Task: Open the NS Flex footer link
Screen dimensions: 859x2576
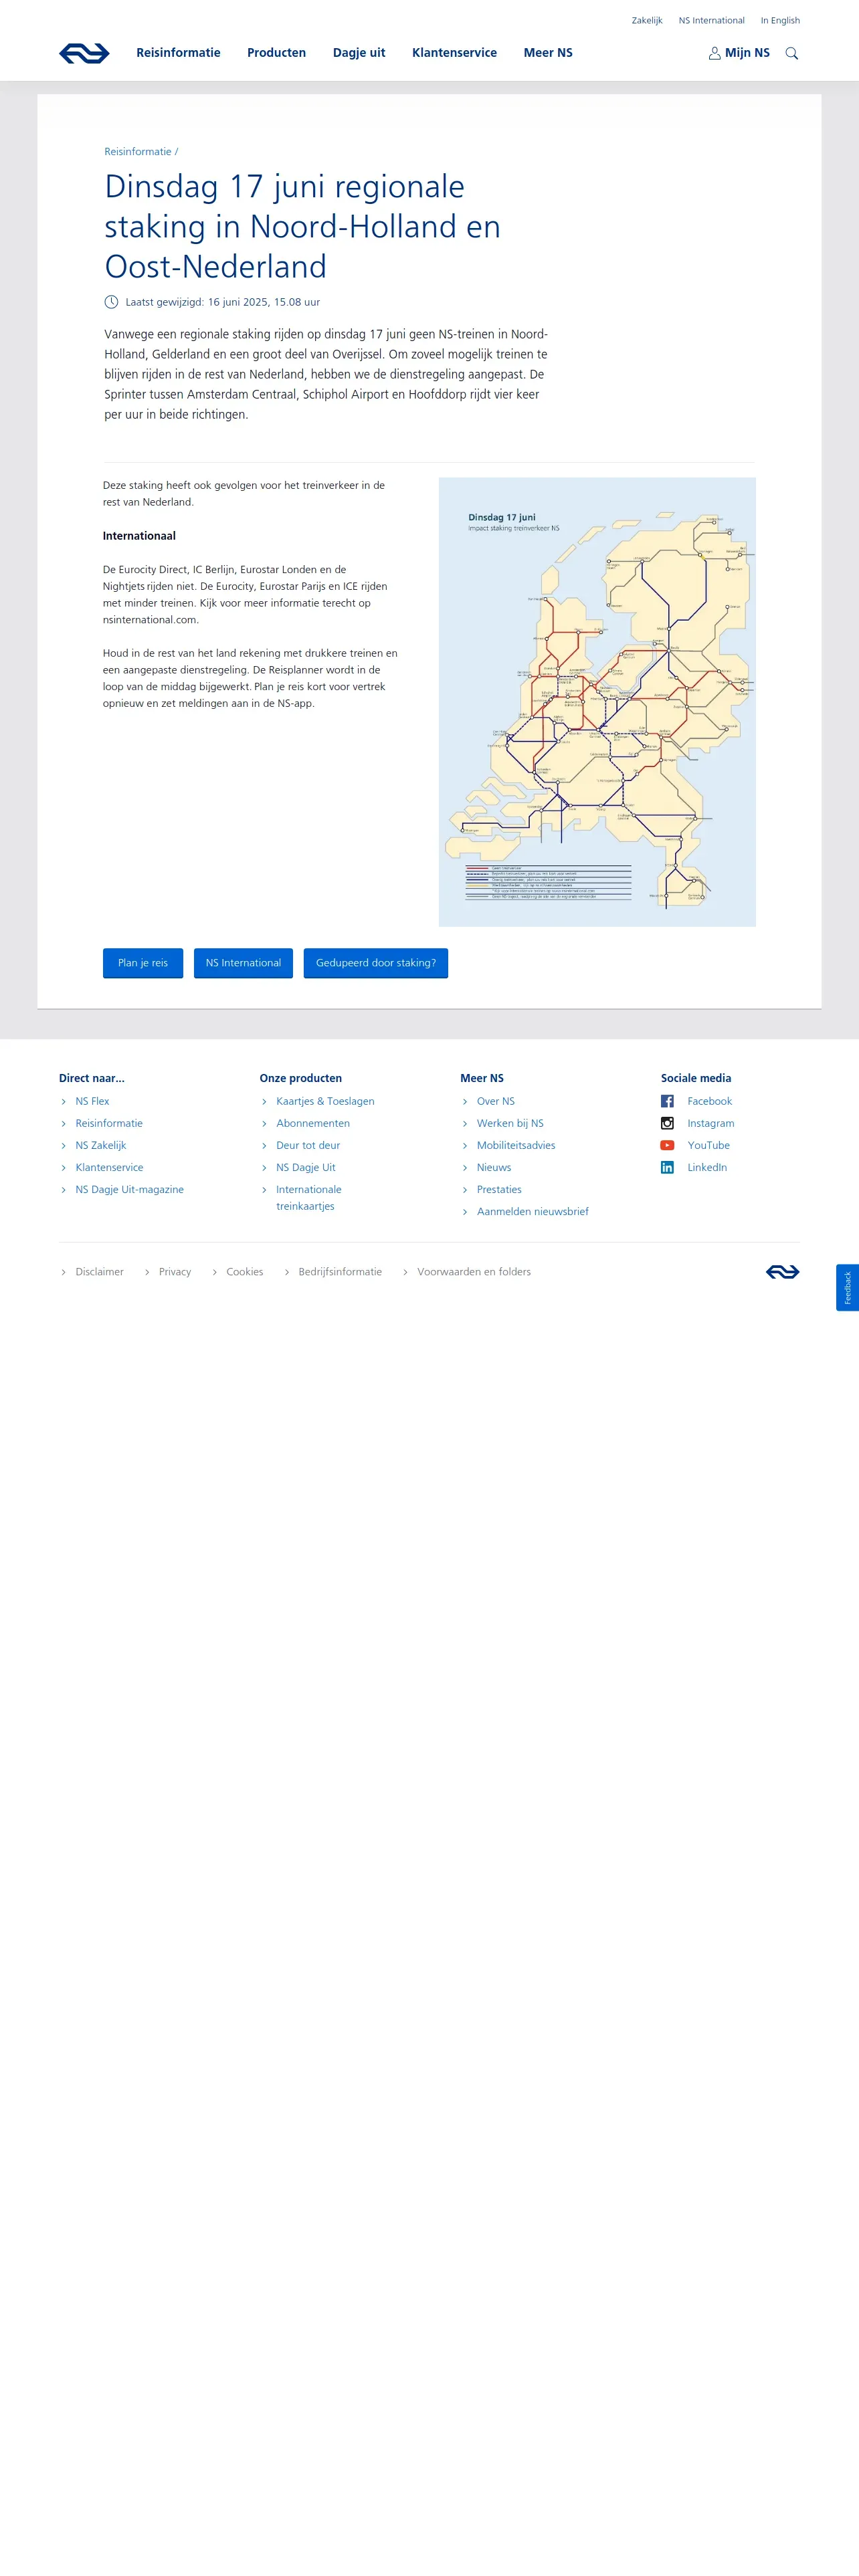Action: pos(92,1101)
